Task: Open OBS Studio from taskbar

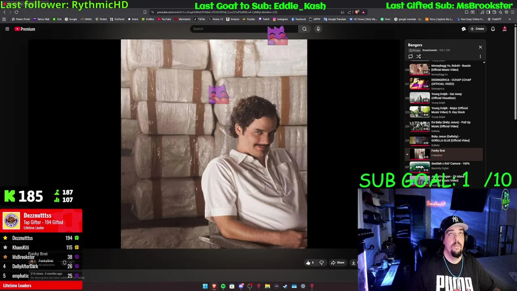Action: tap(250, 286)
